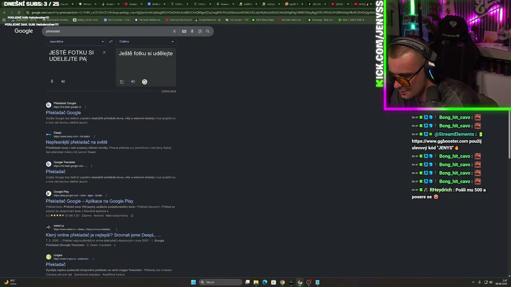Open the target language dropdown Čeština
The image size is (511, 287).
click(146, 41)
